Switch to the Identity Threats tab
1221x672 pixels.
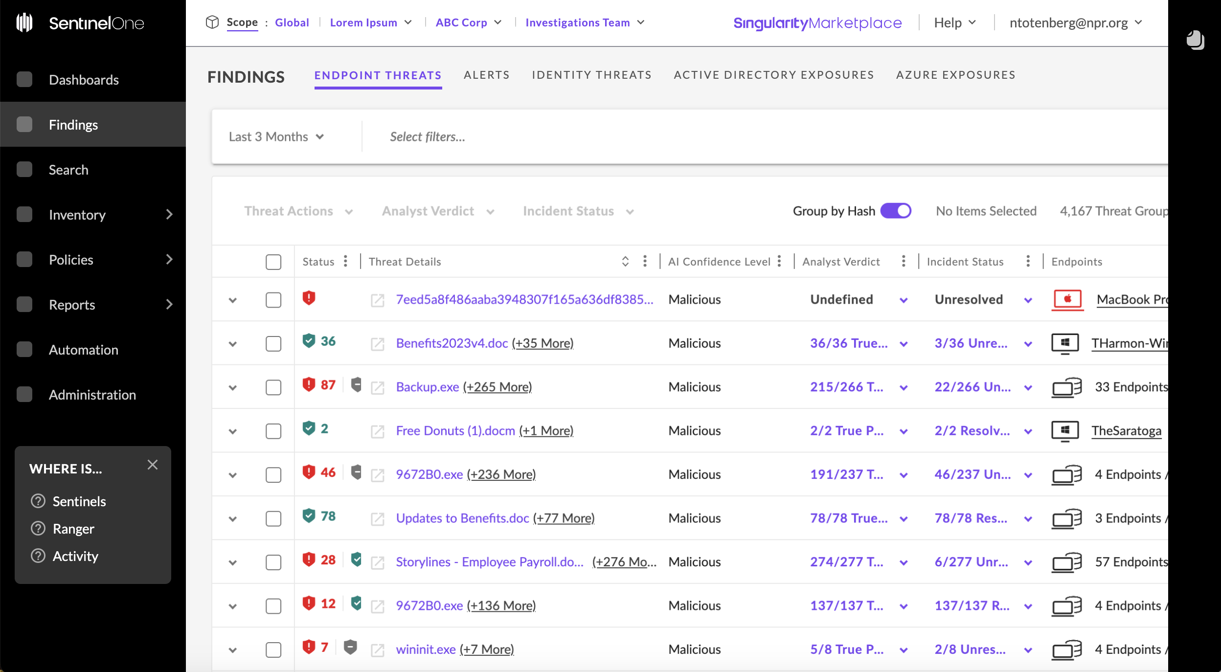click(591, 75)
